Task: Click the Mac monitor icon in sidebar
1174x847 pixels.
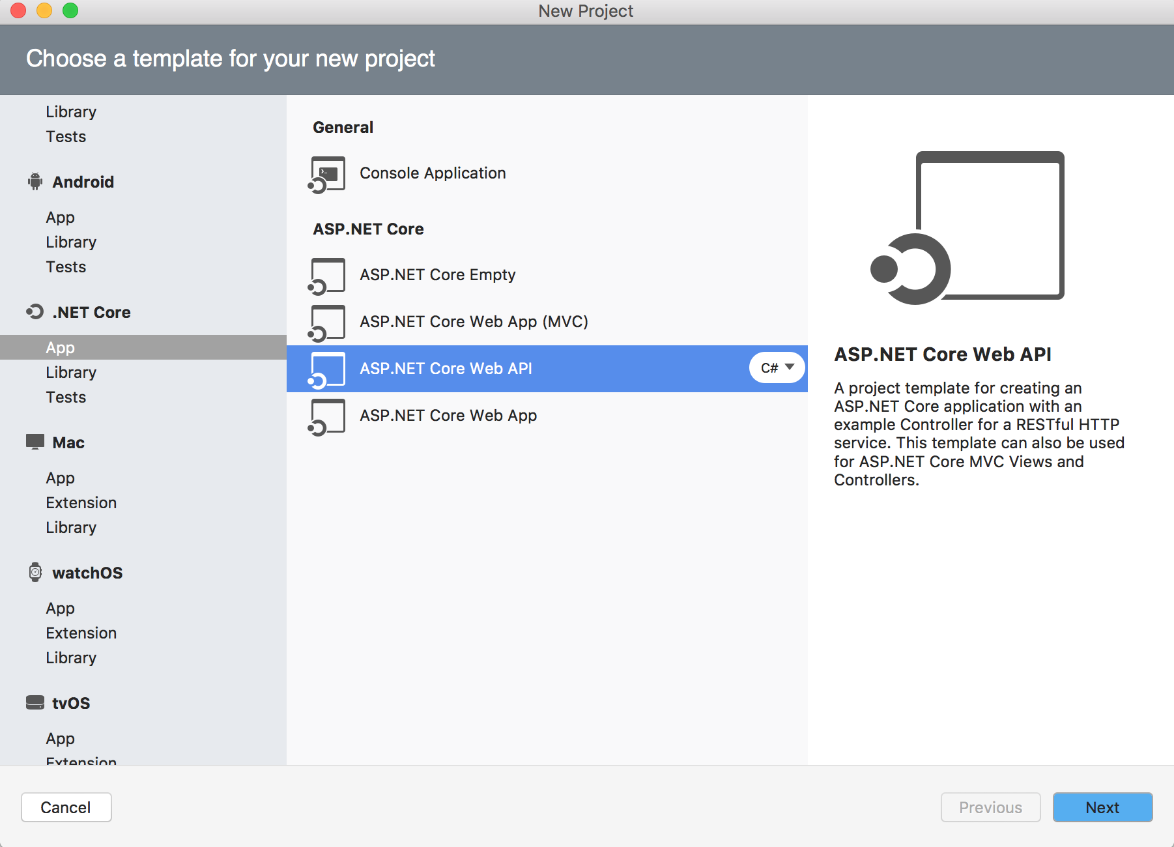Action: [x=35, y=442]
